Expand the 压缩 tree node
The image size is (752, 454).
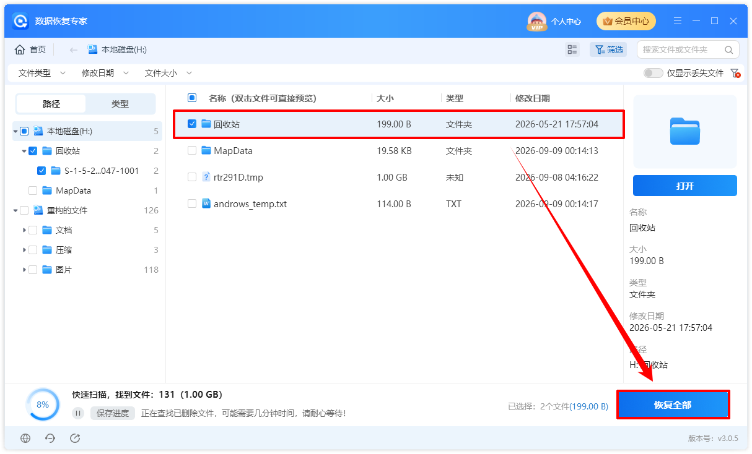(24, 250)
